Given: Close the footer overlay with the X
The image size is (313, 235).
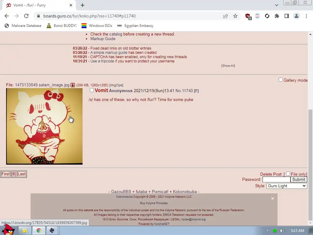Looking at the screenshot, I should [272, 198].
